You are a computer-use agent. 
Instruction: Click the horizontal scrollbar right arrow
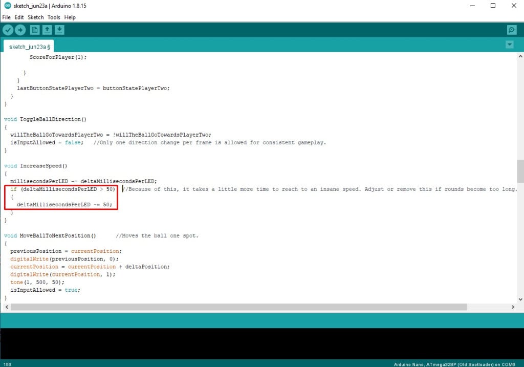[x=513, y=307]
